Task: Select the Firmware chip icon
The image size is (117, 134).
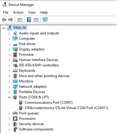Action: [15, 55]
